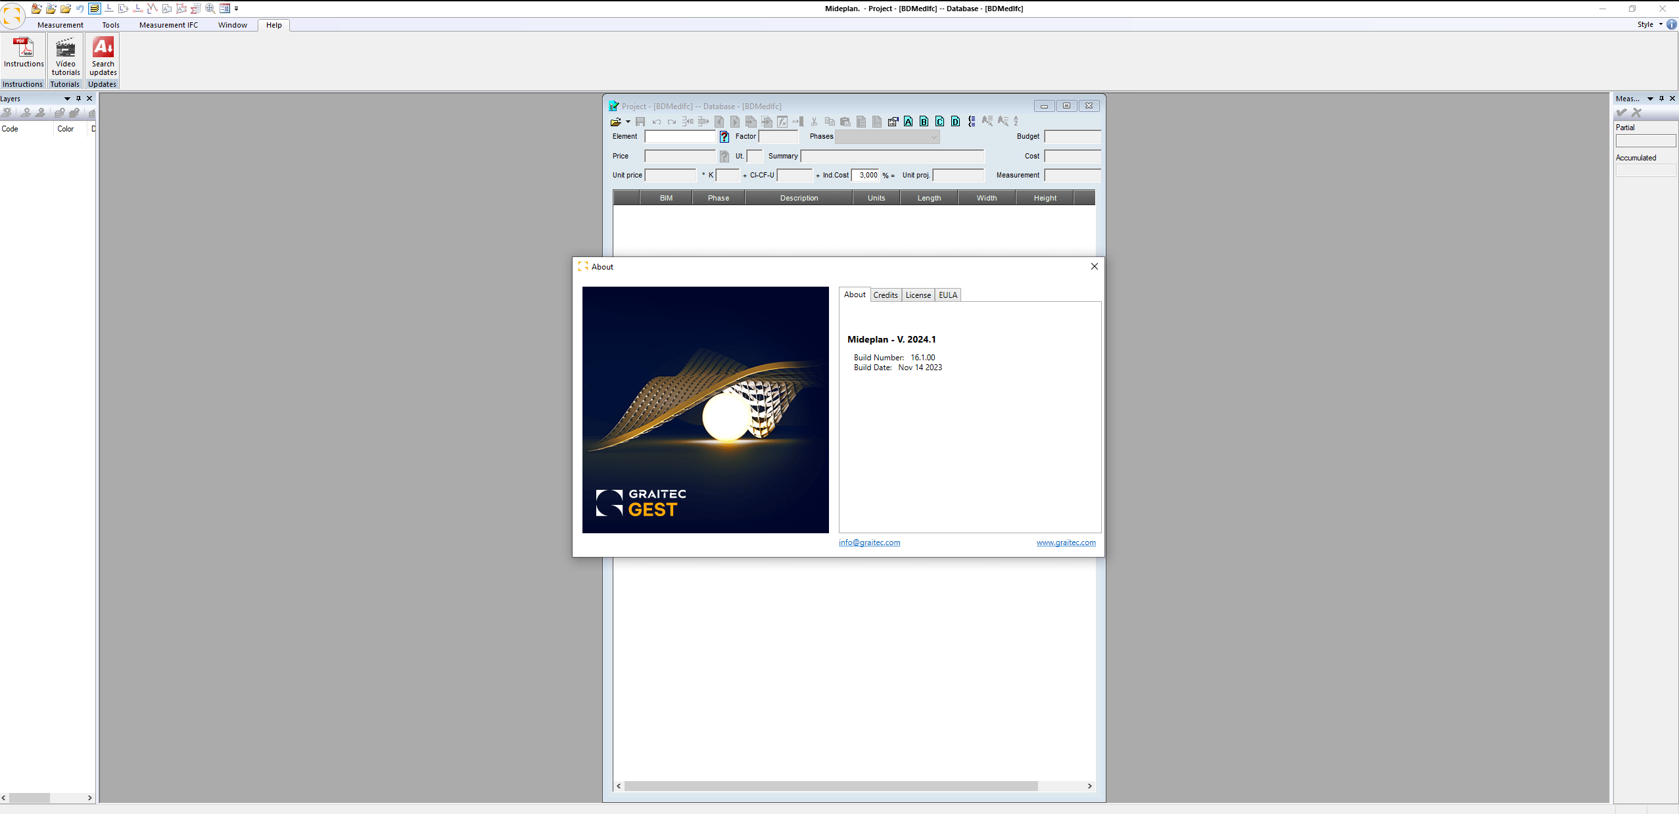Click the cyan A icon in Project toolbar

point(909,122)
